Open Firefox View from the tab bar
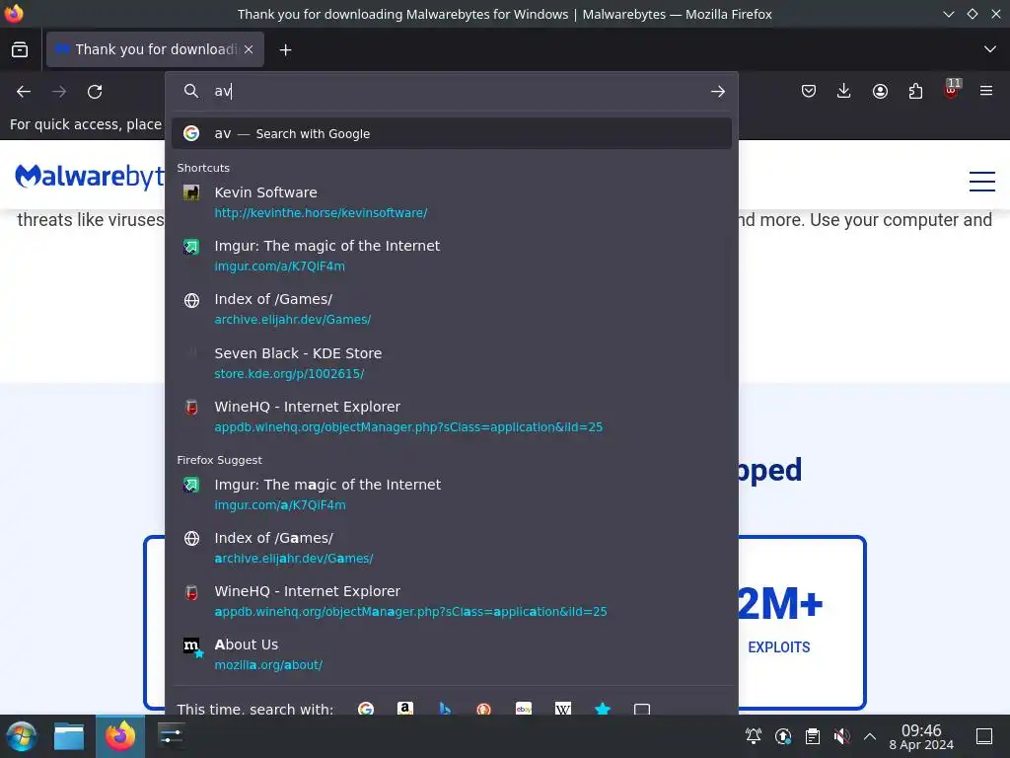The width and height of the screenshot is (1010, 758). coord(20,49)
